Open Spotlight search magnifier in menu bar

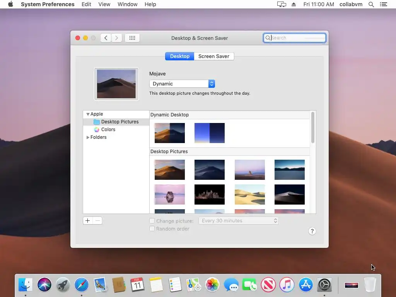point(371,4)
